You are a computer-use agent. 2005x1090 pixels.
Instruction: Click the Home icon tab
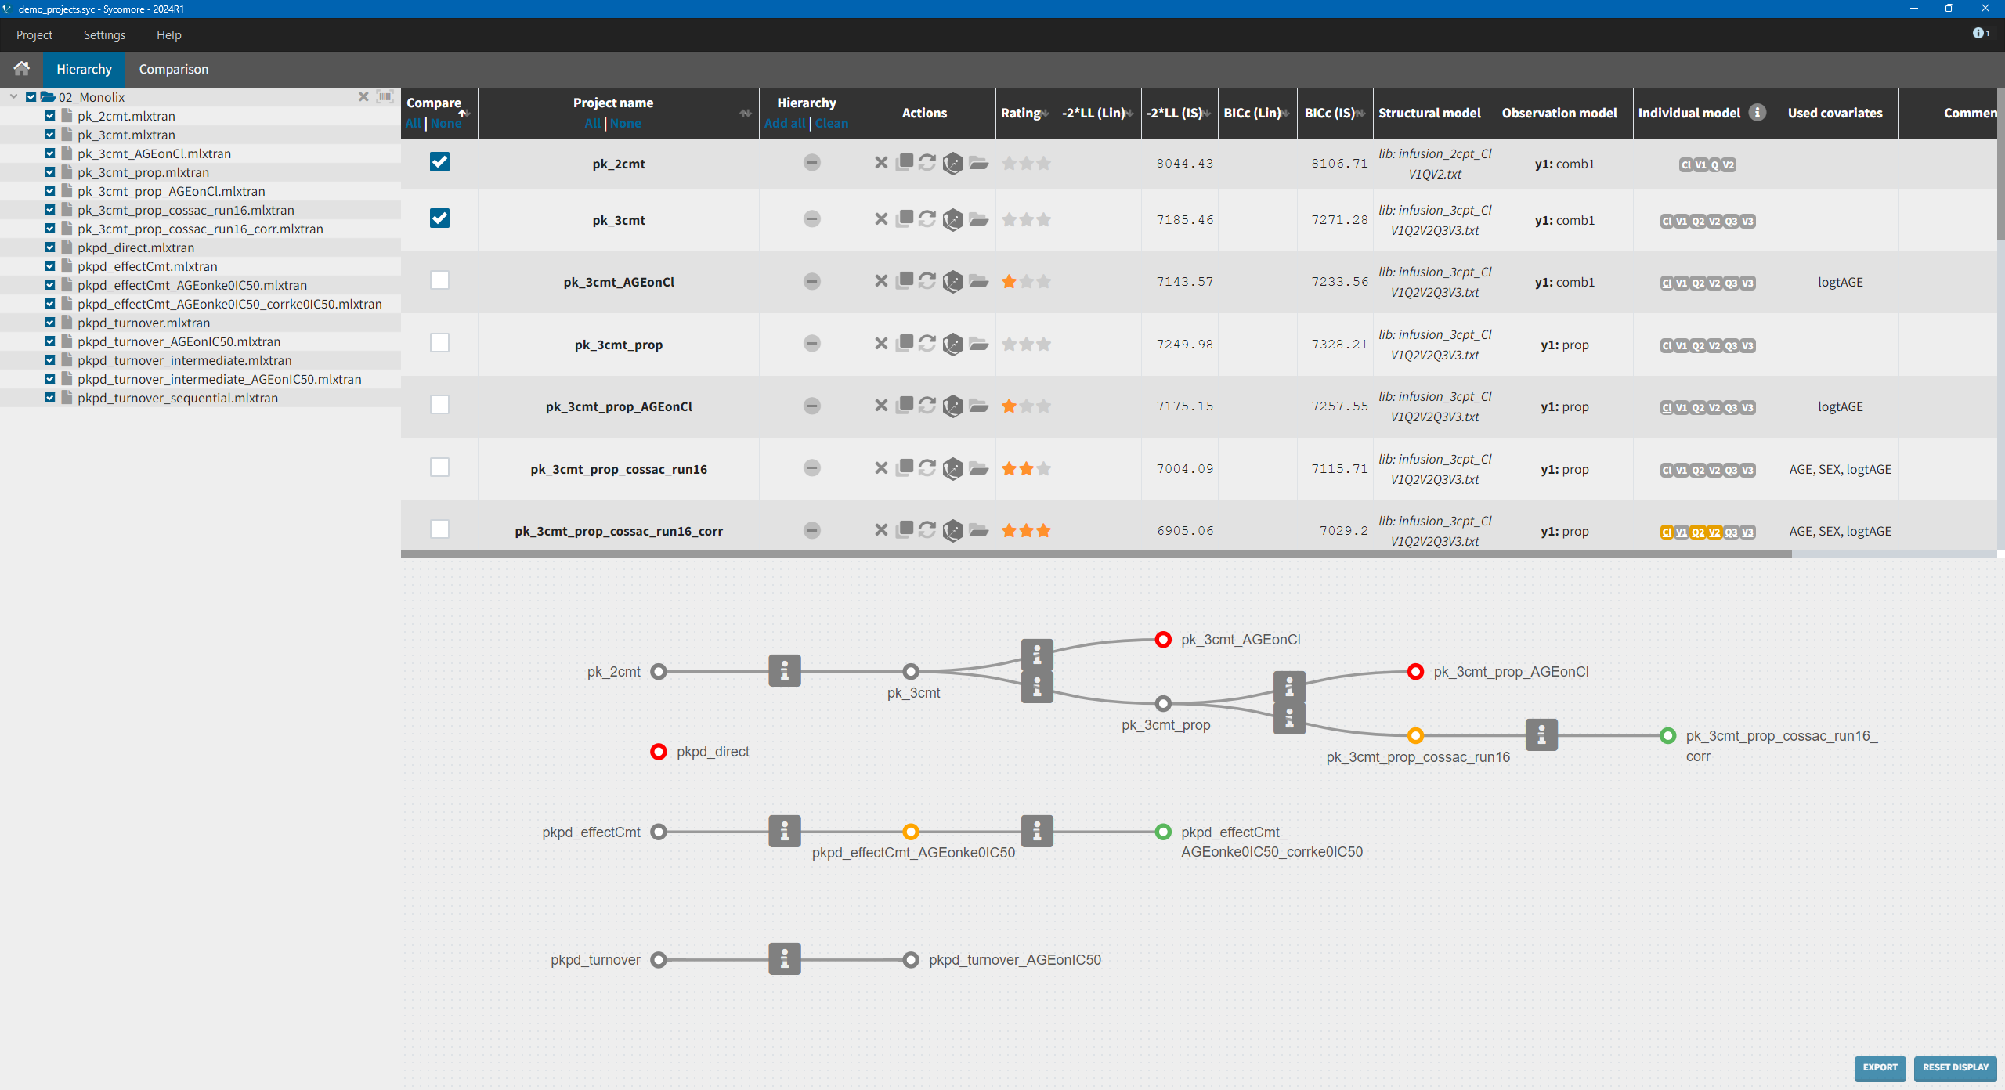pyautogui.click(x=22, y=69)
